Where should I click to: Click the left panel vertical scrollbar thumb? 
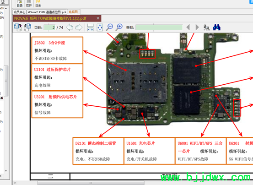pyautogui.click(x=6, y=81)
